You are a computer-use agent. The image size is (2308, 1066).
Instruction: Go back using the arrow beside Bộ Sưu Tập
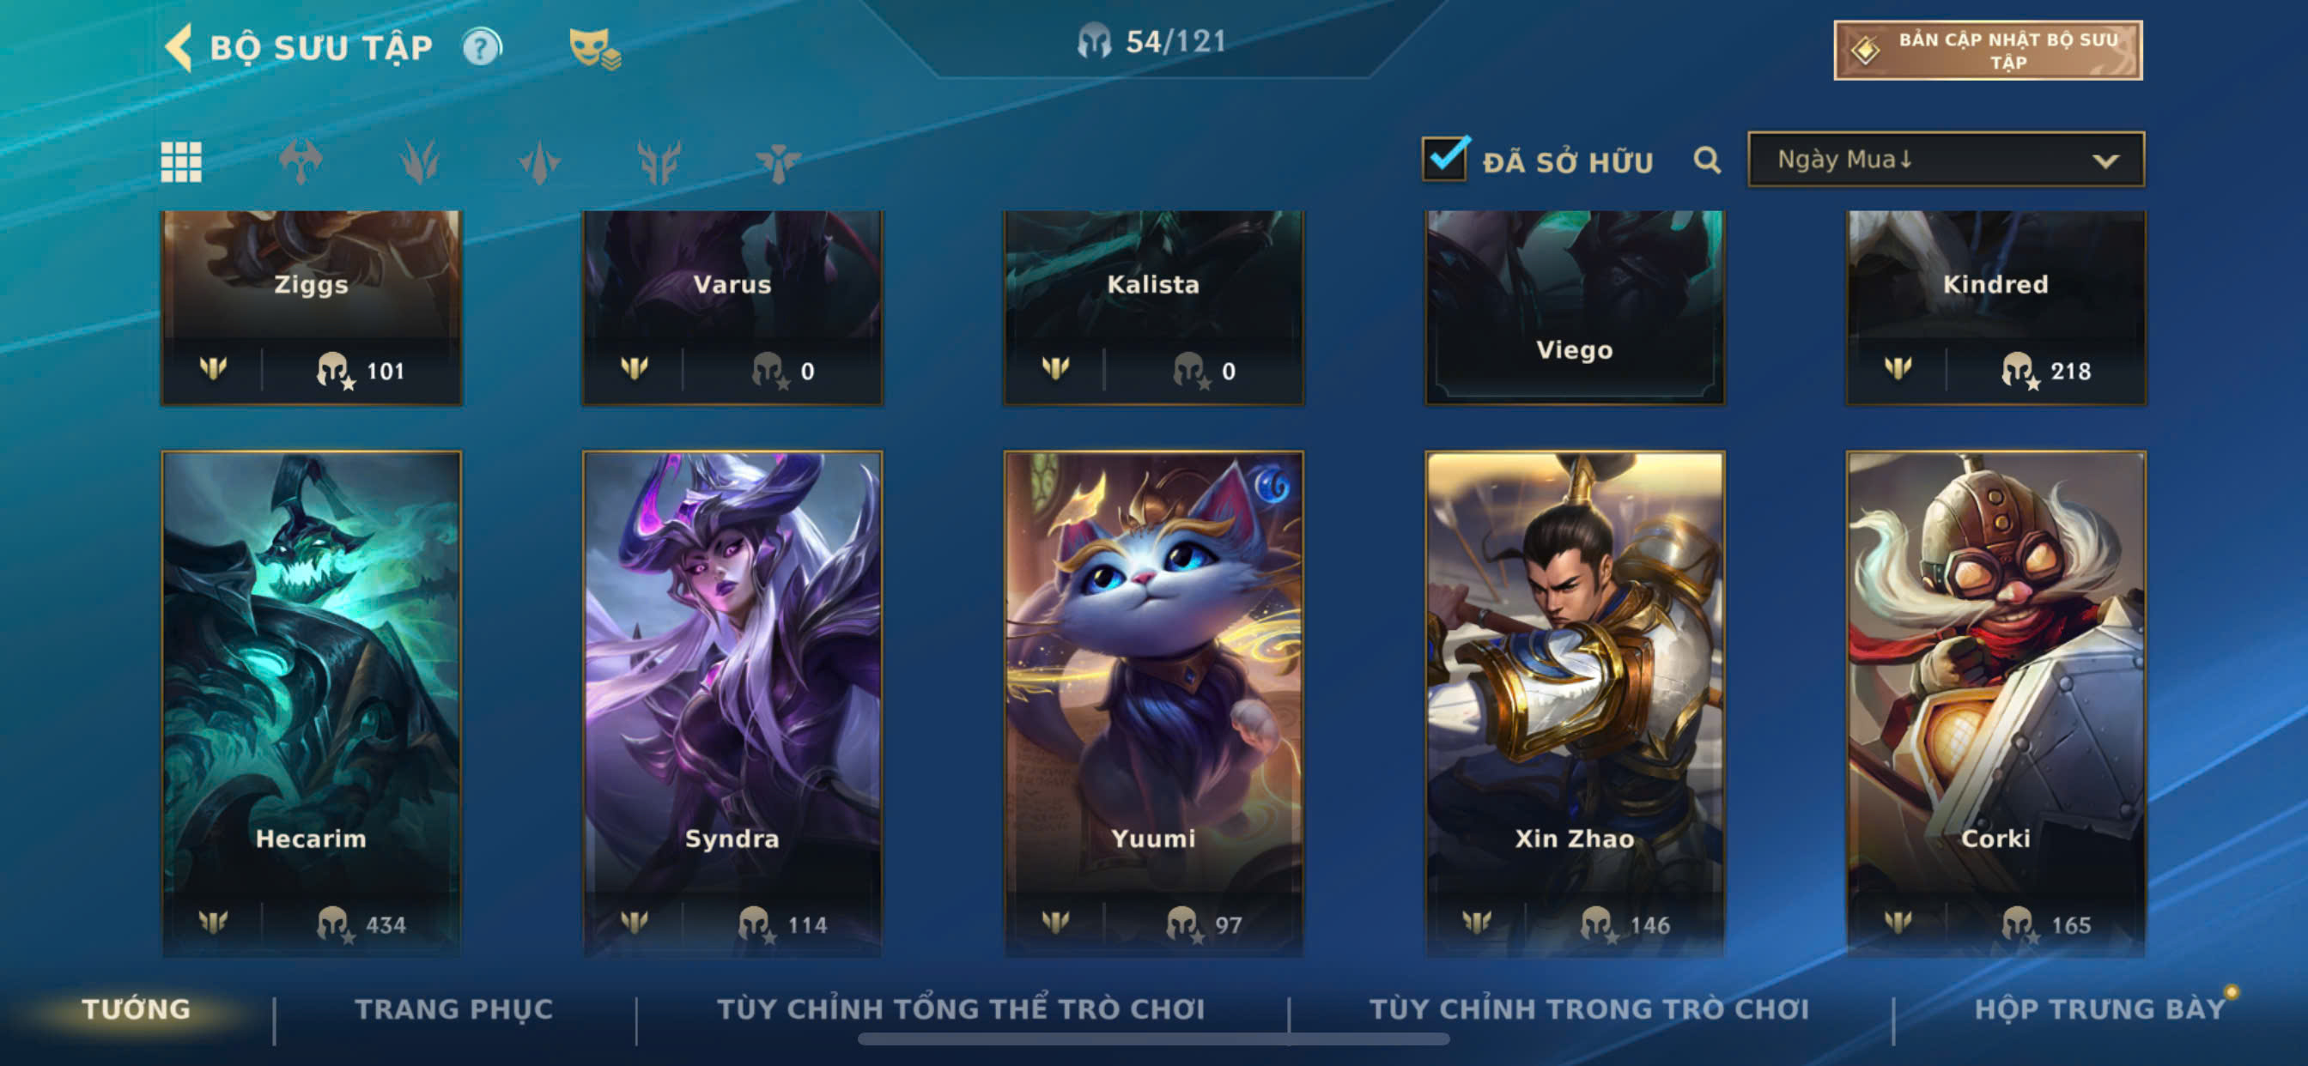pos(179,46)
